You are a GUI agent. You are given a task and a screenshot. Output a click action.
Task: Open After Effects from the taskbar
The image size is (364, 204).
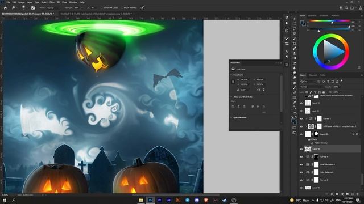tap(169, 200)
